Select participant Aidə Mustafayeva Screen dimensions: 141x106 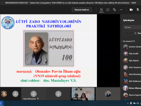tap(132, 74)
